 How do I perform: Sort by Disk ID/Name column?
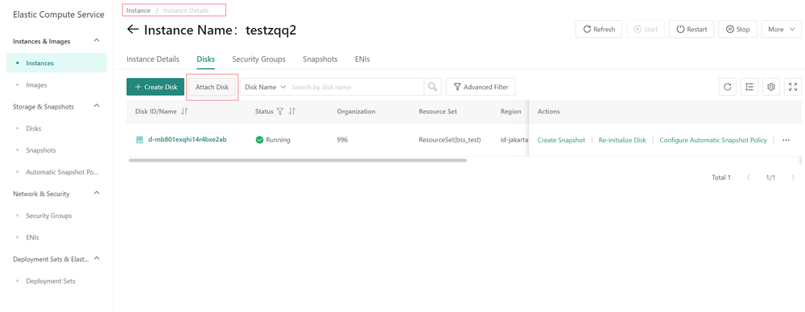[x=185, y=111]
